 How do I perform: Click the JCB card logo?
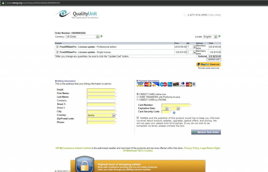point(194,84)
